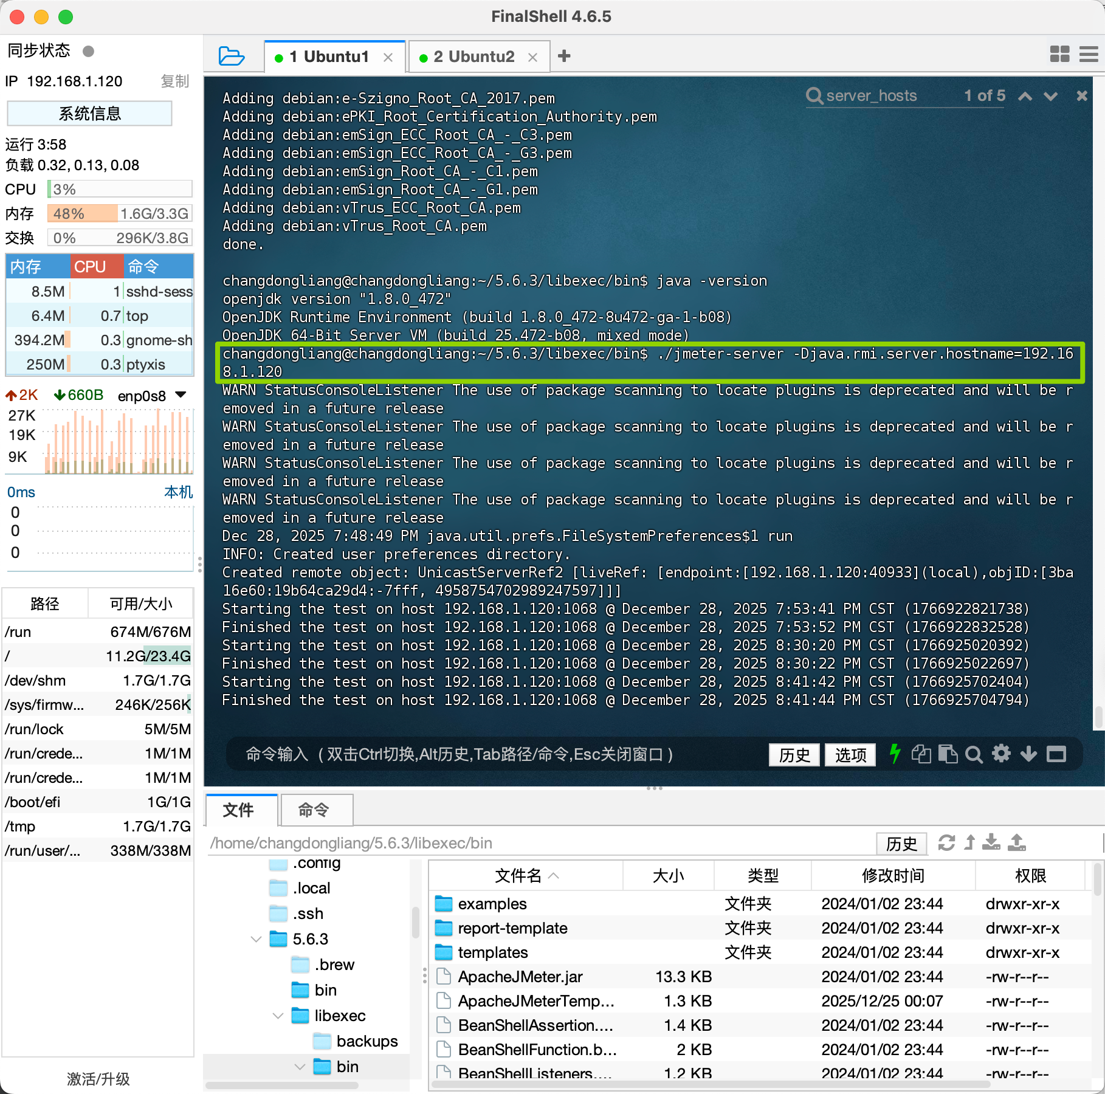Image resolution: width=1105 pixels, height=1094 pixels.
Task: Click the 交换 swap usage bar
Action: (x=120, y=238)
